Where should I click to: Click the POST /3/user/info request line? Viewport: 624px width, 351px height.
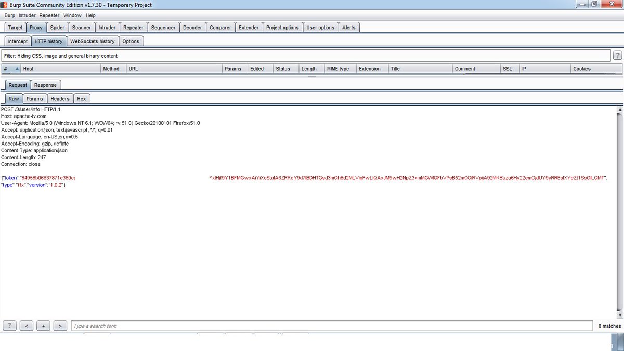pyautogui.click(x=31, y=110)
